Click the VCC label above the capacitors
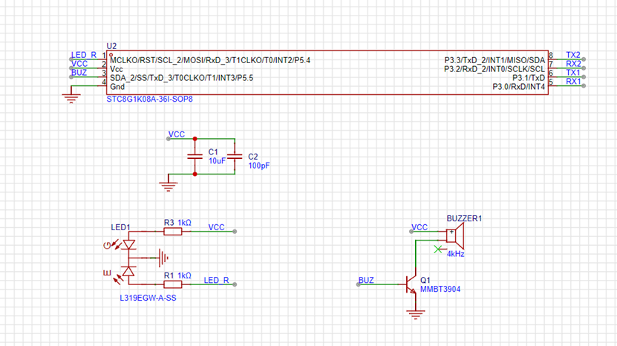 [176, 134]
